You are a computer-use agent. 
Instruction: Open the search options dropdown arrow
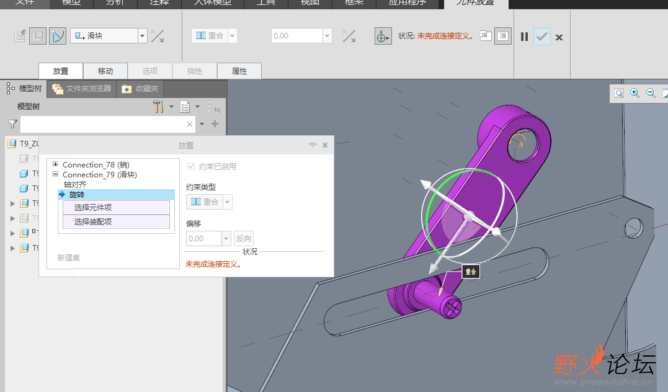click(x=202, y=124)
